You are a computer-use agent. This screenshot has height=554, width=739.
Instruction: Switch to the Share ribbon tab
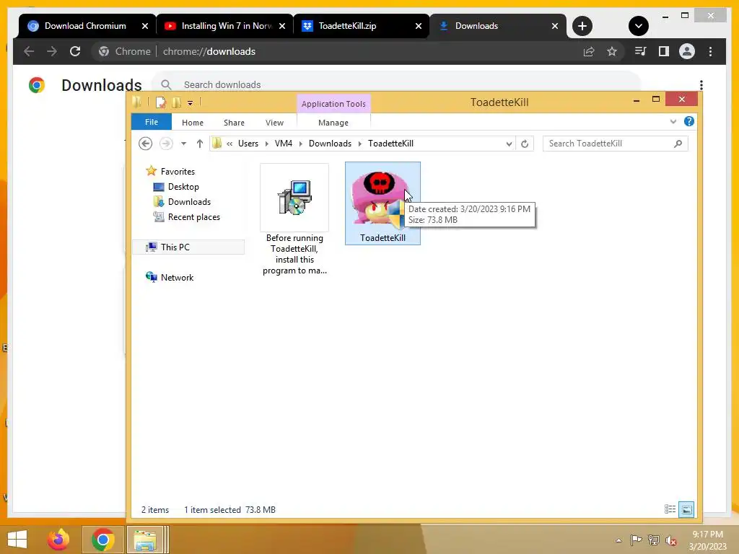[x=234, y=123]
